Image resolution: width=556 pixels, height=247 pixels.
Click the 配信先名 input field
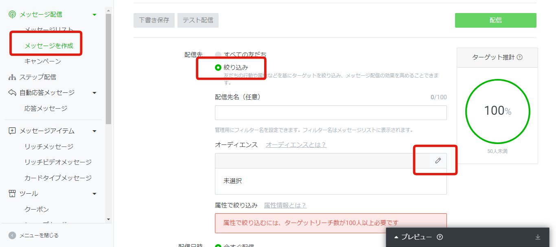331,113
